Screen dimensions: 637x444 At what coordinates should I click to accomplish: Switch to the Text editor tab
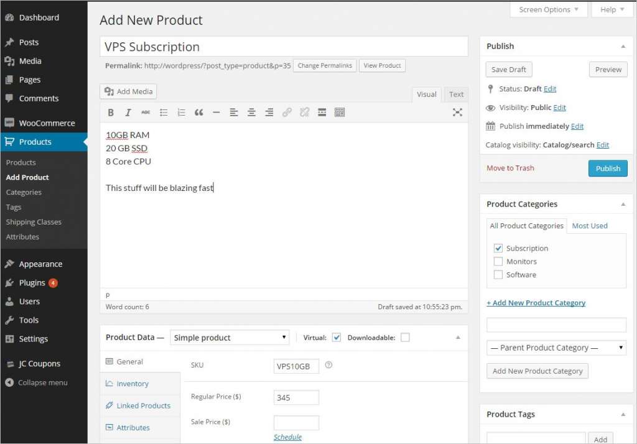456,95
